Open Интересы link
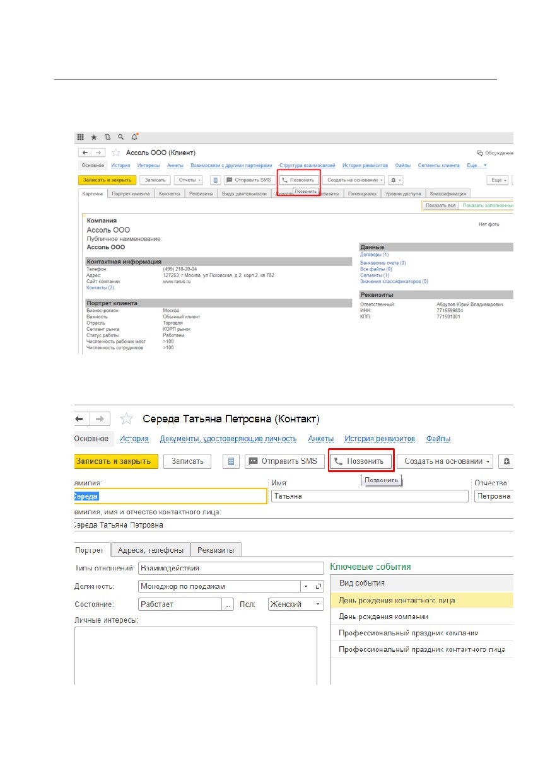Screen dimensions: 550x781 point(149,165)
